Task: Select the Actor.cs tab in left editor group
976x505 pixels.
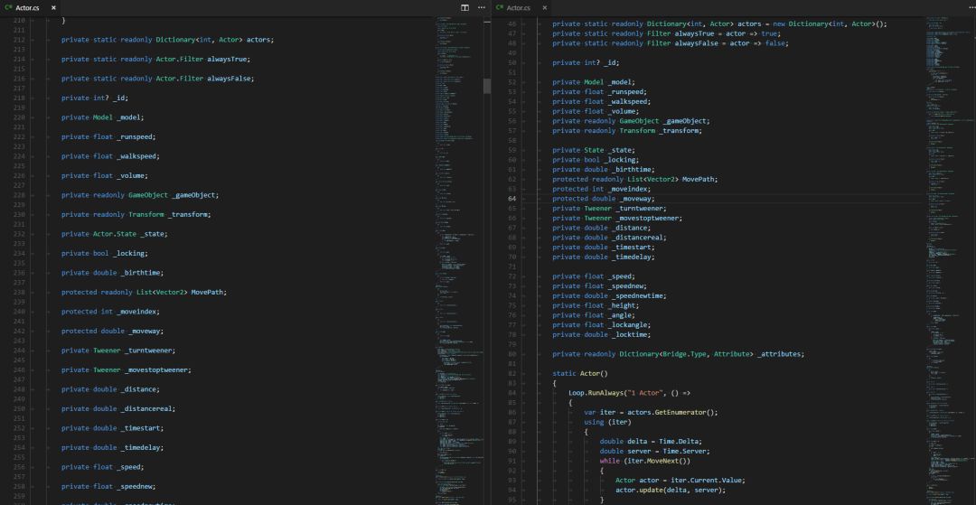Action: pyautogui.click(x=27, y=7)
